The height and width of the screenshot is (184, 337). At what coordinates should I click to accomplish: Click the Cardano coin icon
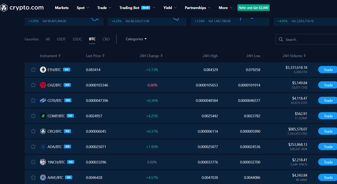(x=43, y=147)
